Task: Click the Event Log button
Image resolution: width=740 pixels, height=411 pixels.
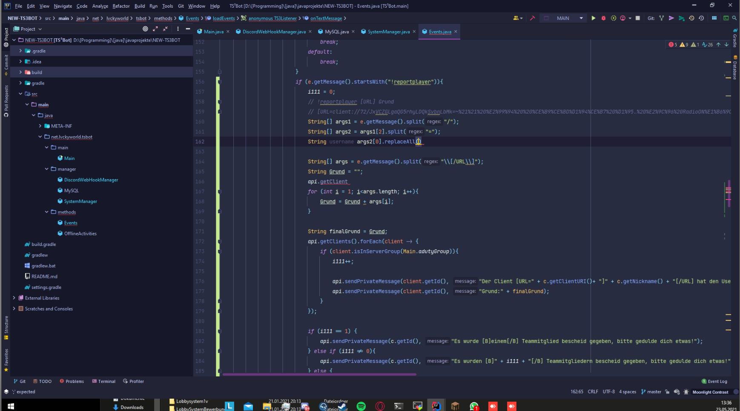Action: [714, 381]
